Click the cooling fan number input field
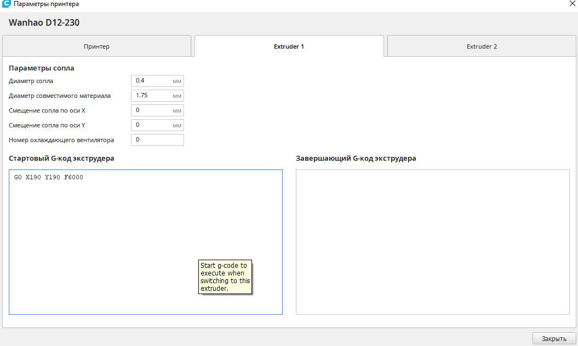 (157, 140)
